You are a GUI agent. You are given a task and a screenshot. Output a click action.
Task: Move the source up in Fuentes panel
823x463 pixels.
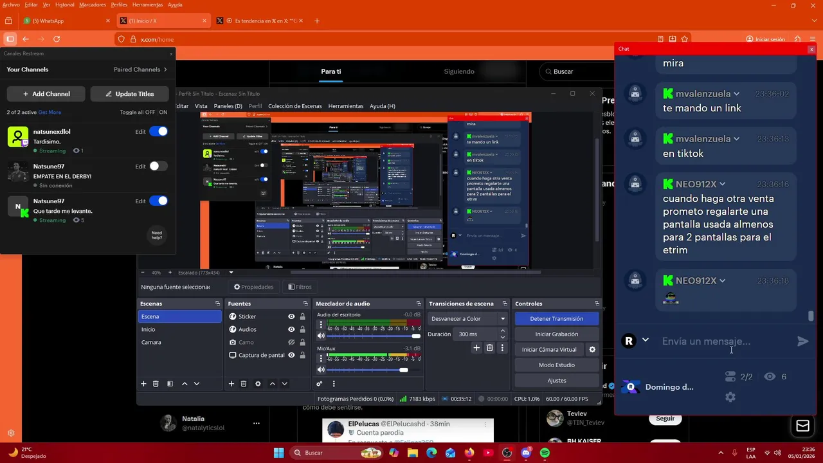point(272,384)
